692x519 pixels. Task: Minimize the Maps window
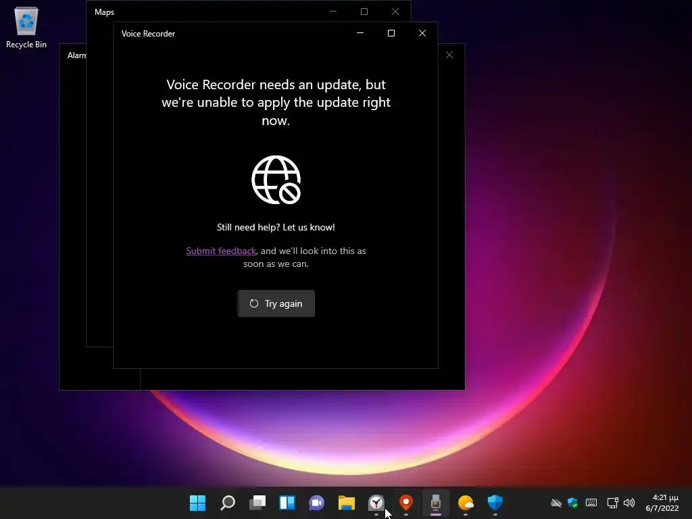pos(333,11)
